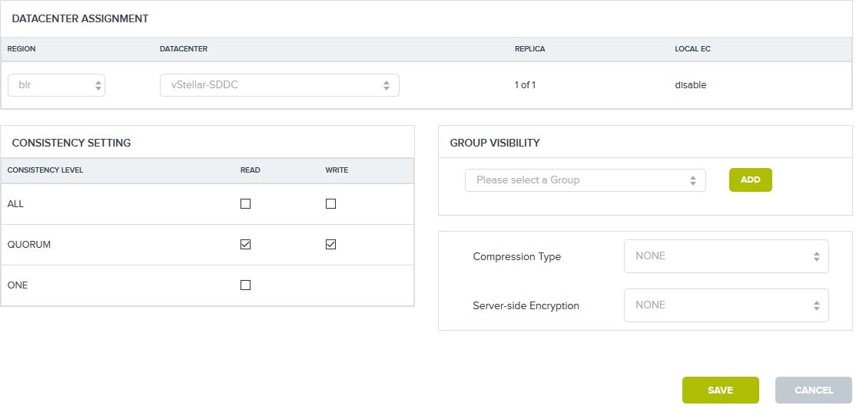Viewport: 856px width, 412px height.
Task: Click the Compression Type label
Action: [516, 257]
